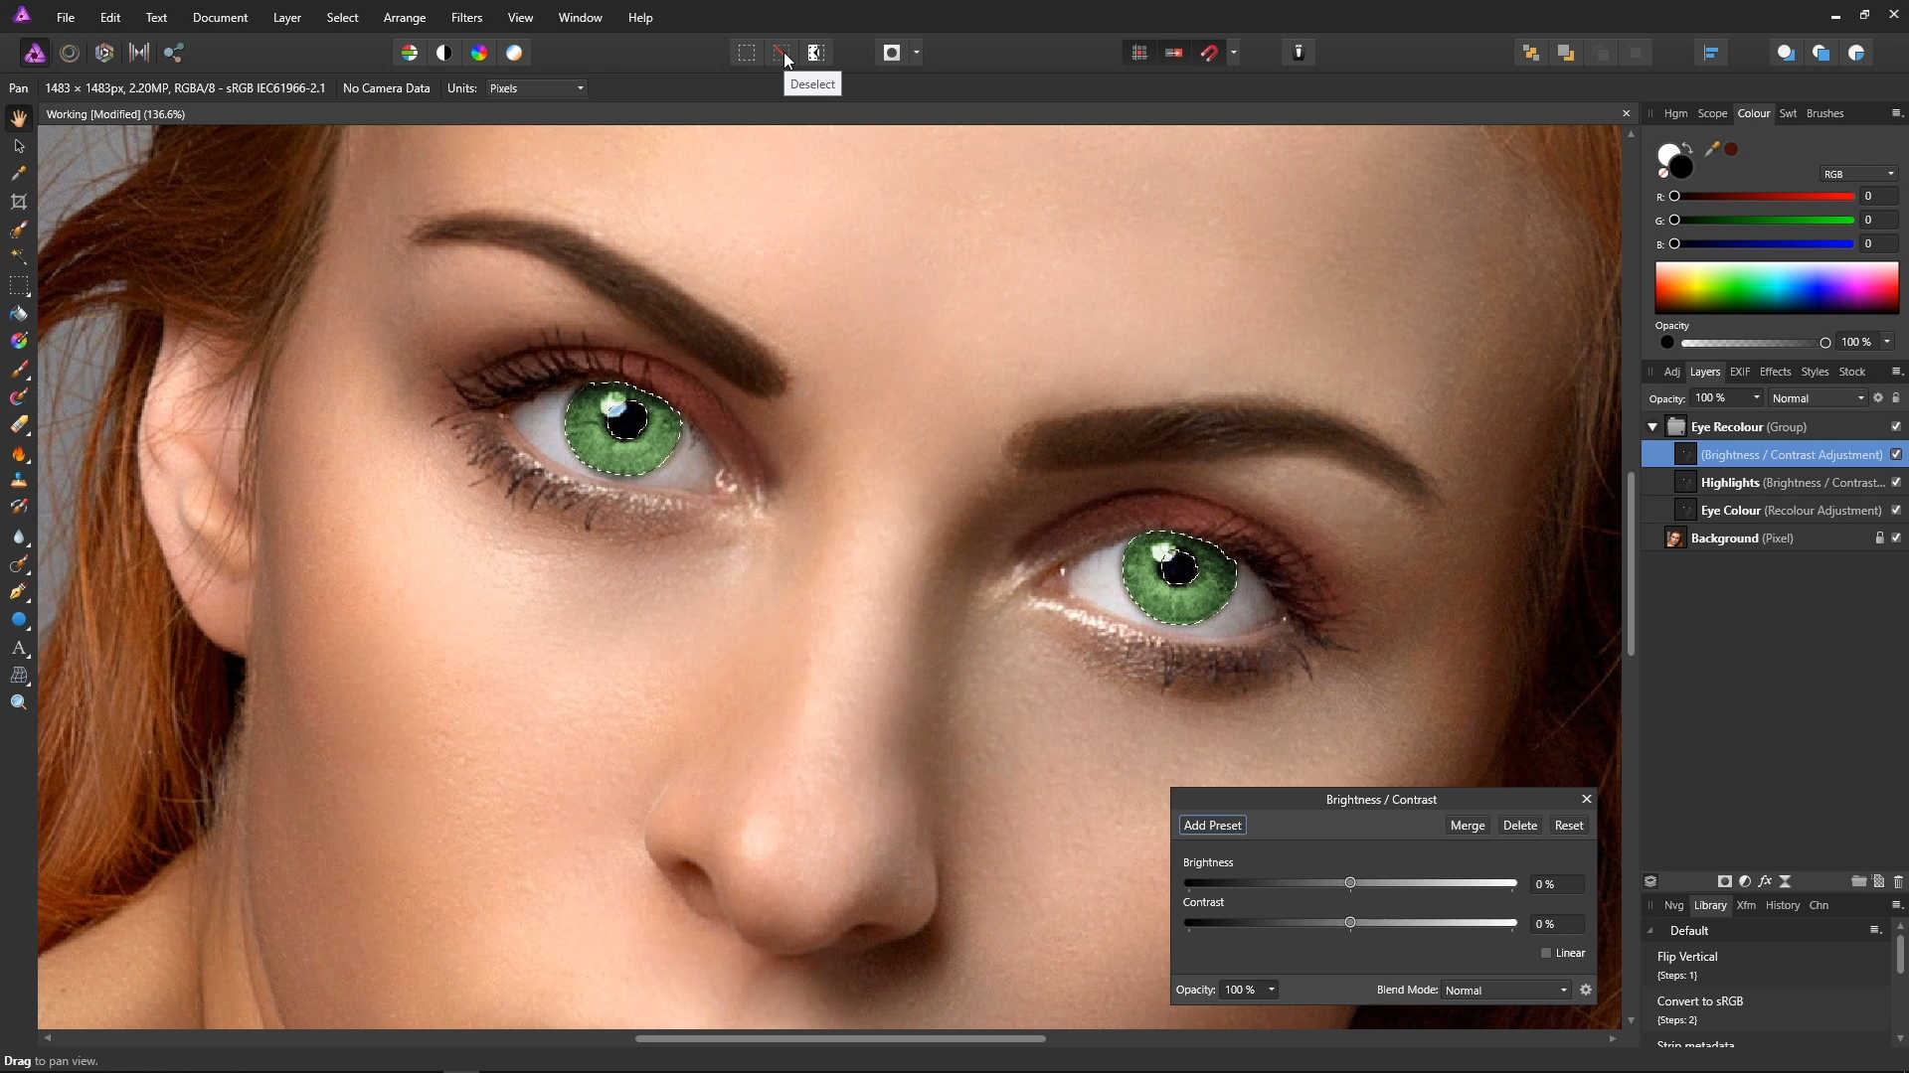Collapse the Eye Recolour group
1909x1073 pixels.
coord(1652,427)
